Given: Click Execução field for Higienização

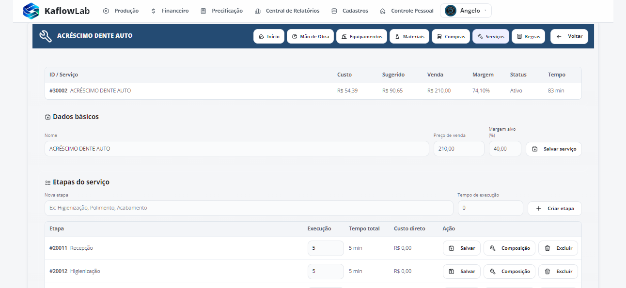Looking at the screenshot, I should (x=326, y=272).
